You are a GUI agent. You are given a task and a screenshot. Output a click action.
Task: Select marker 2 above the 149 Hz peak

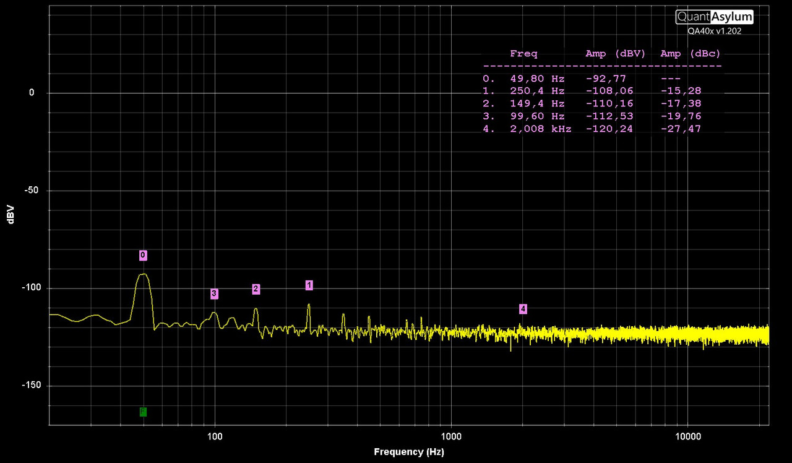point(256,289)
